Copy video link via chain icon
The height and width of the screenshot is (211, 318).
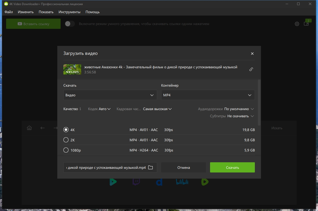[x=251, y=69]
